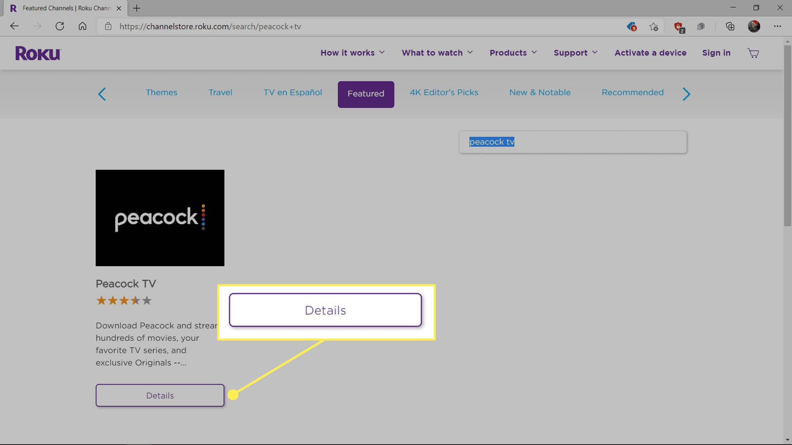
Task: Open the red shield extension icon
Action: tap(679, 27)
